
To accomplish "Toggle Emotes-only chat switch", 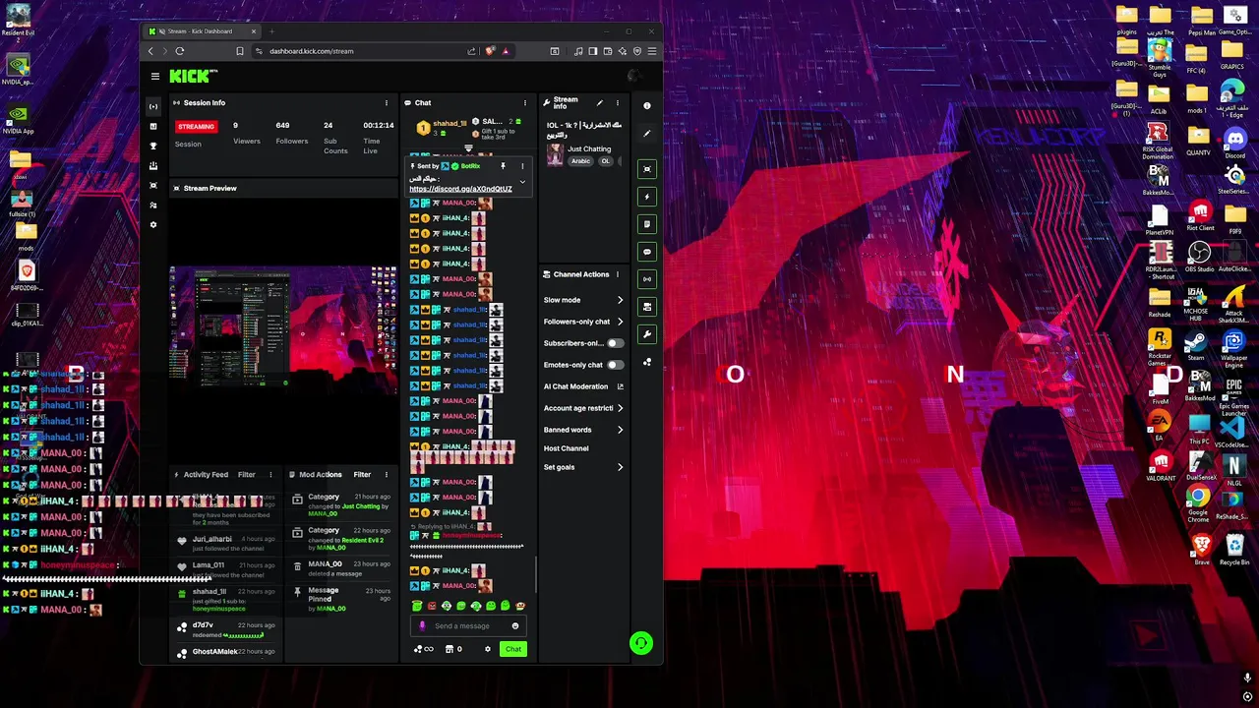I will tap(615, 365).
